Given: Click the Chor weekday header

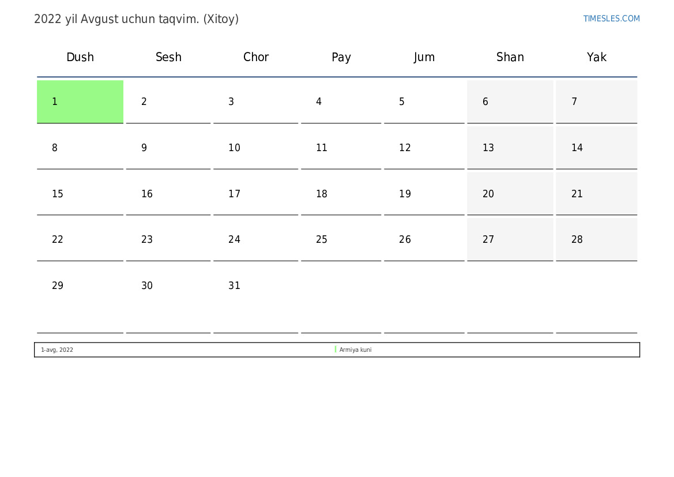Looking at the screenshot, I should tap(256, 57).
